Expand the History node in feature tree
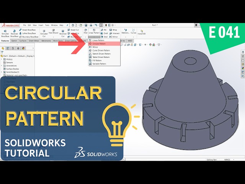 [2, 59]
